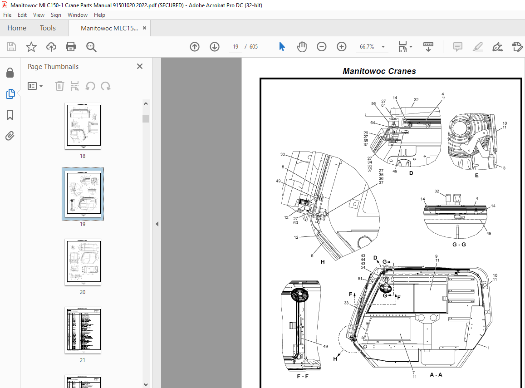Open the zoom level dropdown
The width and height of the screenshot is (525, 388).
tap(383, 47)
